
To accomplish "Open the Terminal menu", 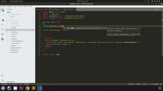I will (25, 7).
